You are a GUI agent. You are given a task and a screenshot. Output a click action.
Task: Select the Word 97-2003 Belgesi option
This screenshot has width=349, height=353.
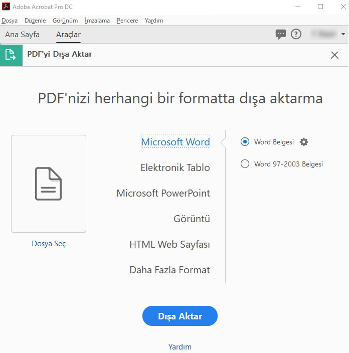(245, 164)
